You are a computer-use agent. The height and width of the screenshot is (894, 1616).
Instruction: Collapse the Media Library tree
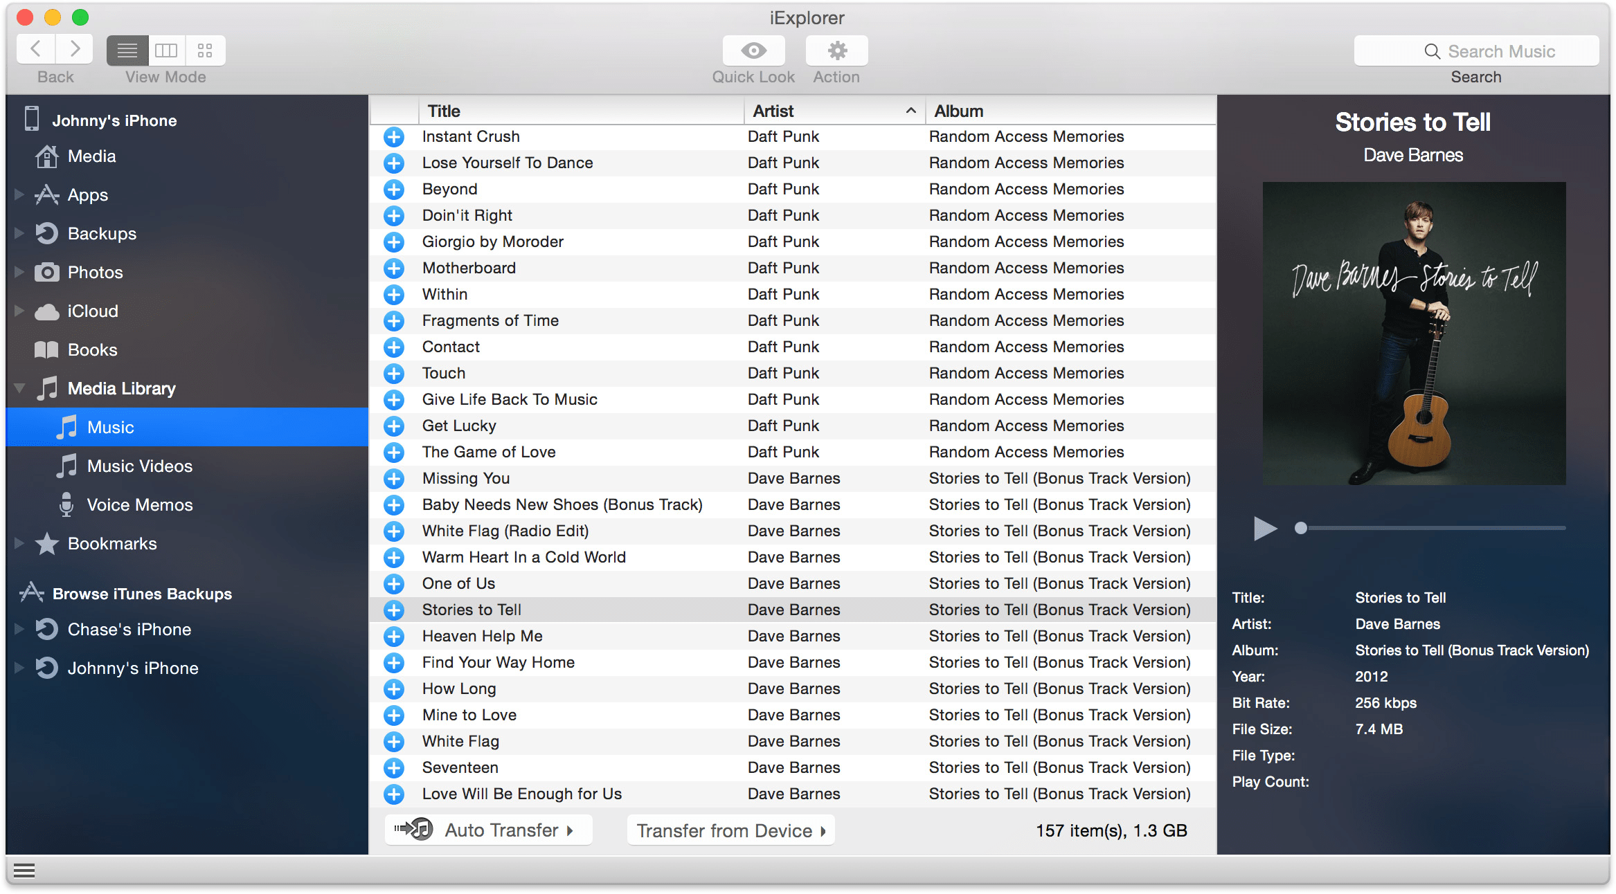(19, 388)
